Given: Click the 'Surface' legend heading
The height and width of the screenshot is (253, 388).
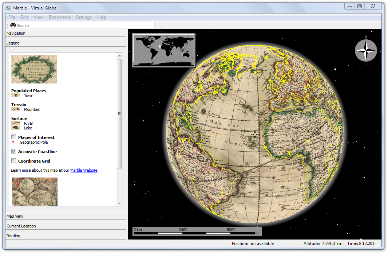Looking at the screenshot, I should [19, 118].
